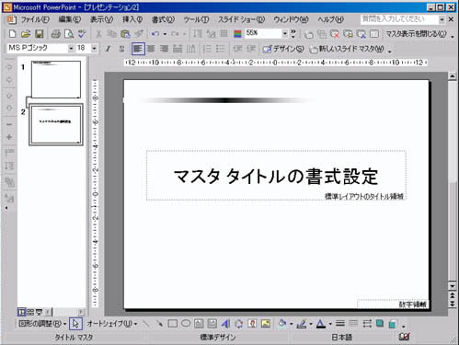Print using the printer icon

coord(55,34)
